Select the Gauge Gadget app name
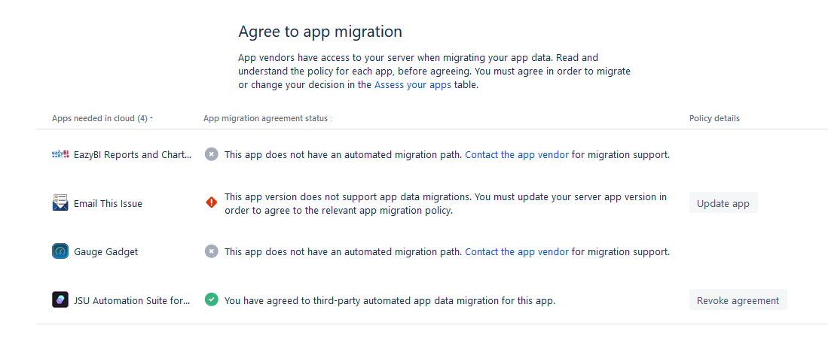 pos(106,252)
